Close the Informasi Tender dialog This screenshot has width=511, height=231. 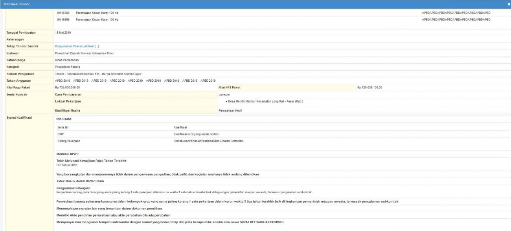pyautogui.click(x=509, y=4)
